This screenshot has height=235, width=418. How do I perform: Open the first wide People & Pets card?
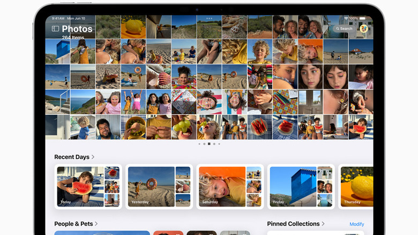102,233
